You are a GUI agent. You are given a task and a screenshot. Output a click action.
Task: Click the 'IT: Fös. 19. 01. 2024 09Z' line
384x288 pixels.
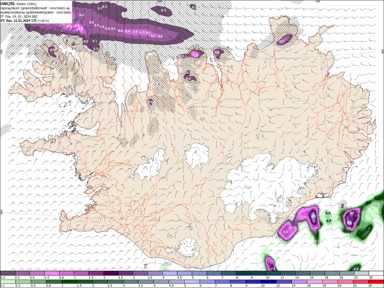pyautogui.click(x=19, y=16)
